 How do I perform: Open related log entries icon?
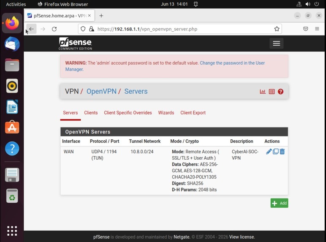[272, 92]
